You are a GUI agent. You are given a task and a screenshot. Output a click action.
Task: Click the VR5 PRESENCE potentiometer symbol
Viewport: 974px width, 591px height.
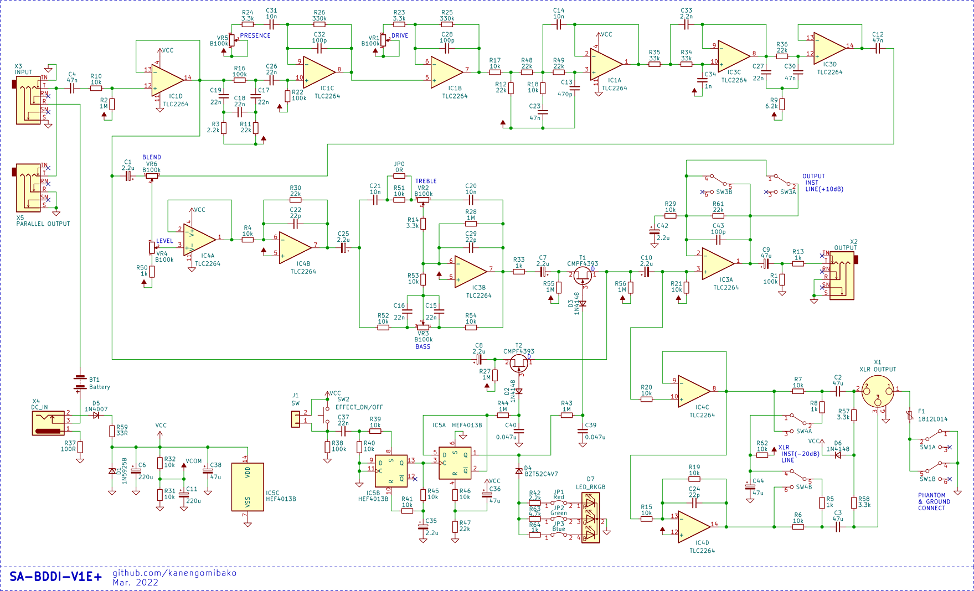[x=233, y=40]
